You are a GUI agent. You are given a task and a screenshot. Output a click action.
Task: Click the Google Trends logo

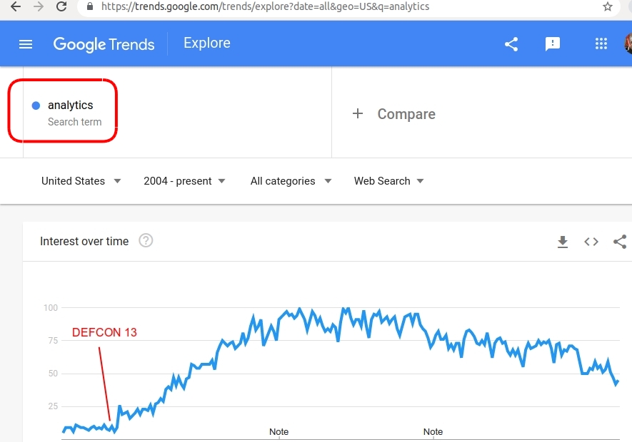[104, 44]
